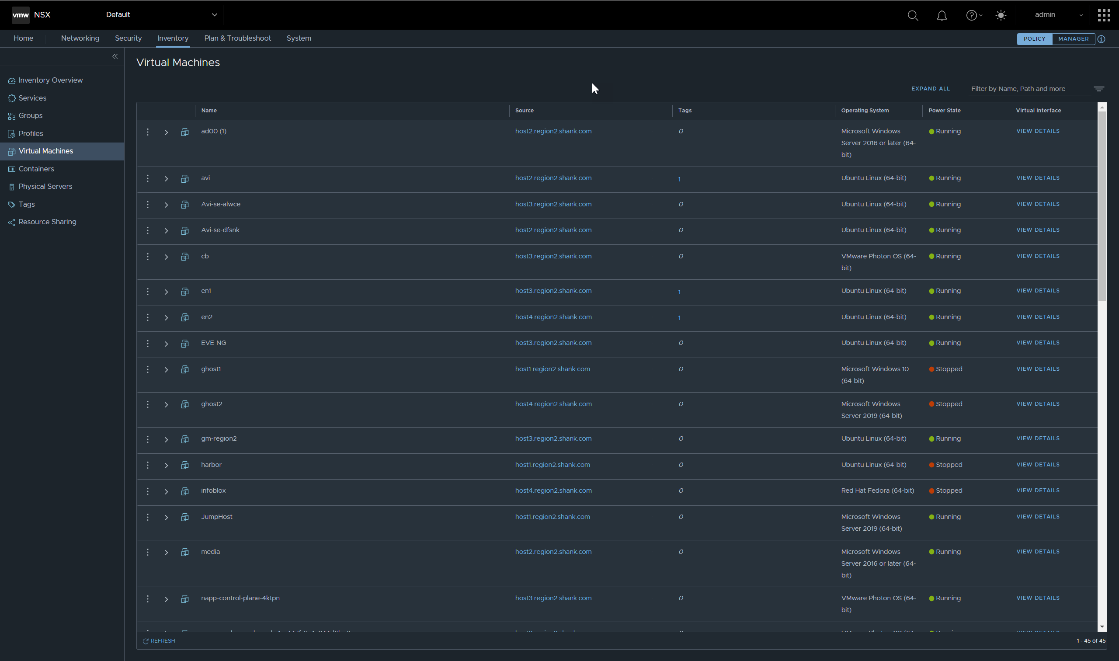Open actions menu for ghost2 row
Viewport: 1119px width, 661px height.
click(x=148, y=404)
